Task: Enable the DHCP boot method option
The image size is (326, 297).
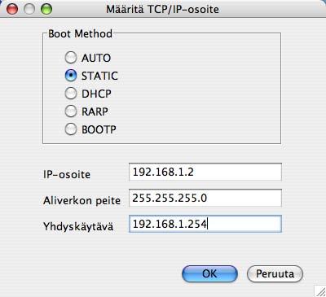Action: click(x=71, y=94)
